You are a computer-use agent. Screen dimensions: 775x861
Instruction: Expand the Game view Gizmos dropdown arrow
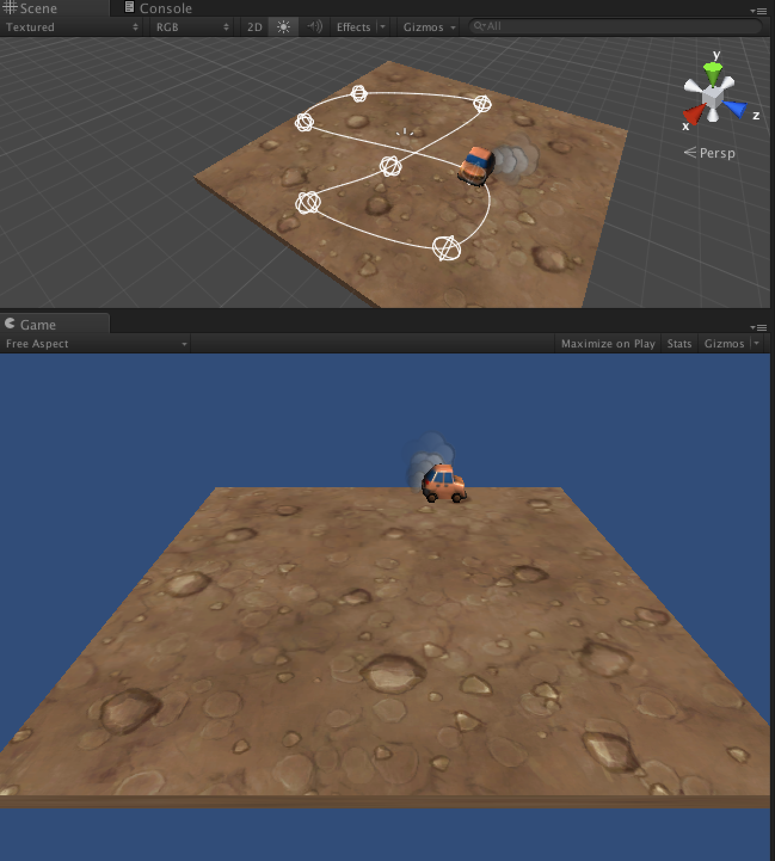(756, 343)
